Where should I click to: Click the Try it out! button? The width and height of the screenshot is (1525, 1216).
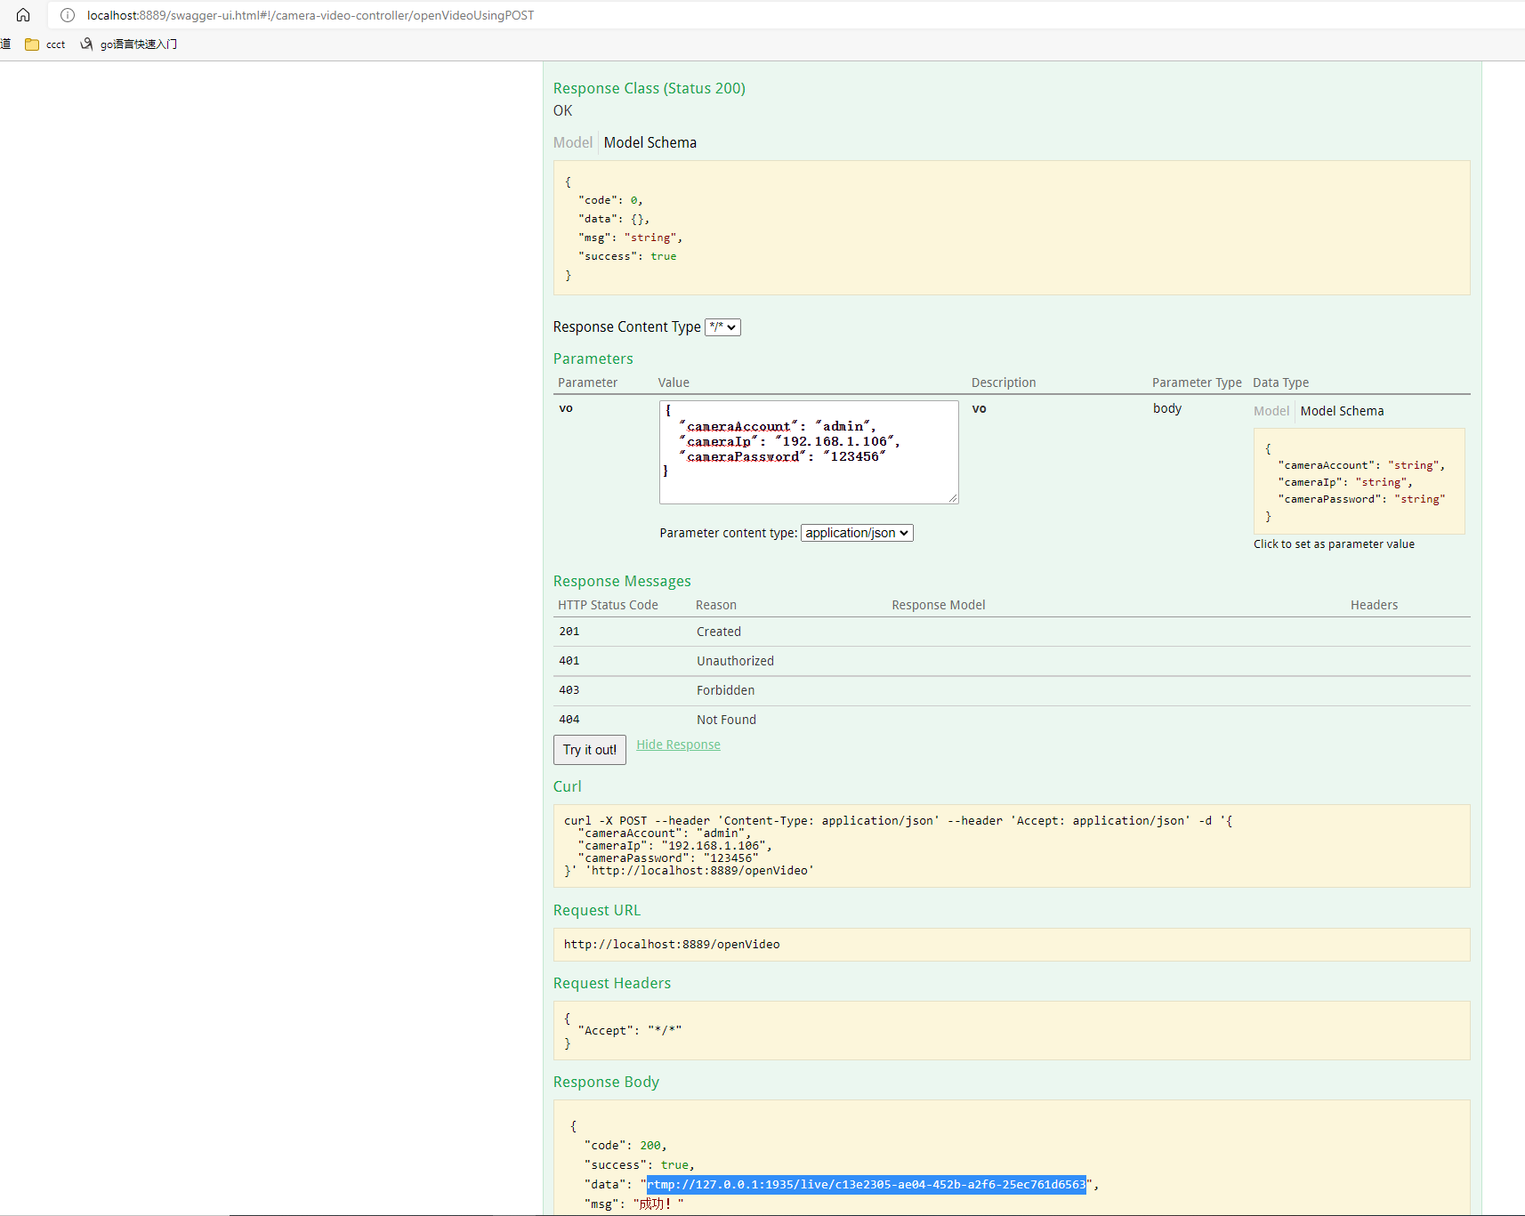(590, 750)
